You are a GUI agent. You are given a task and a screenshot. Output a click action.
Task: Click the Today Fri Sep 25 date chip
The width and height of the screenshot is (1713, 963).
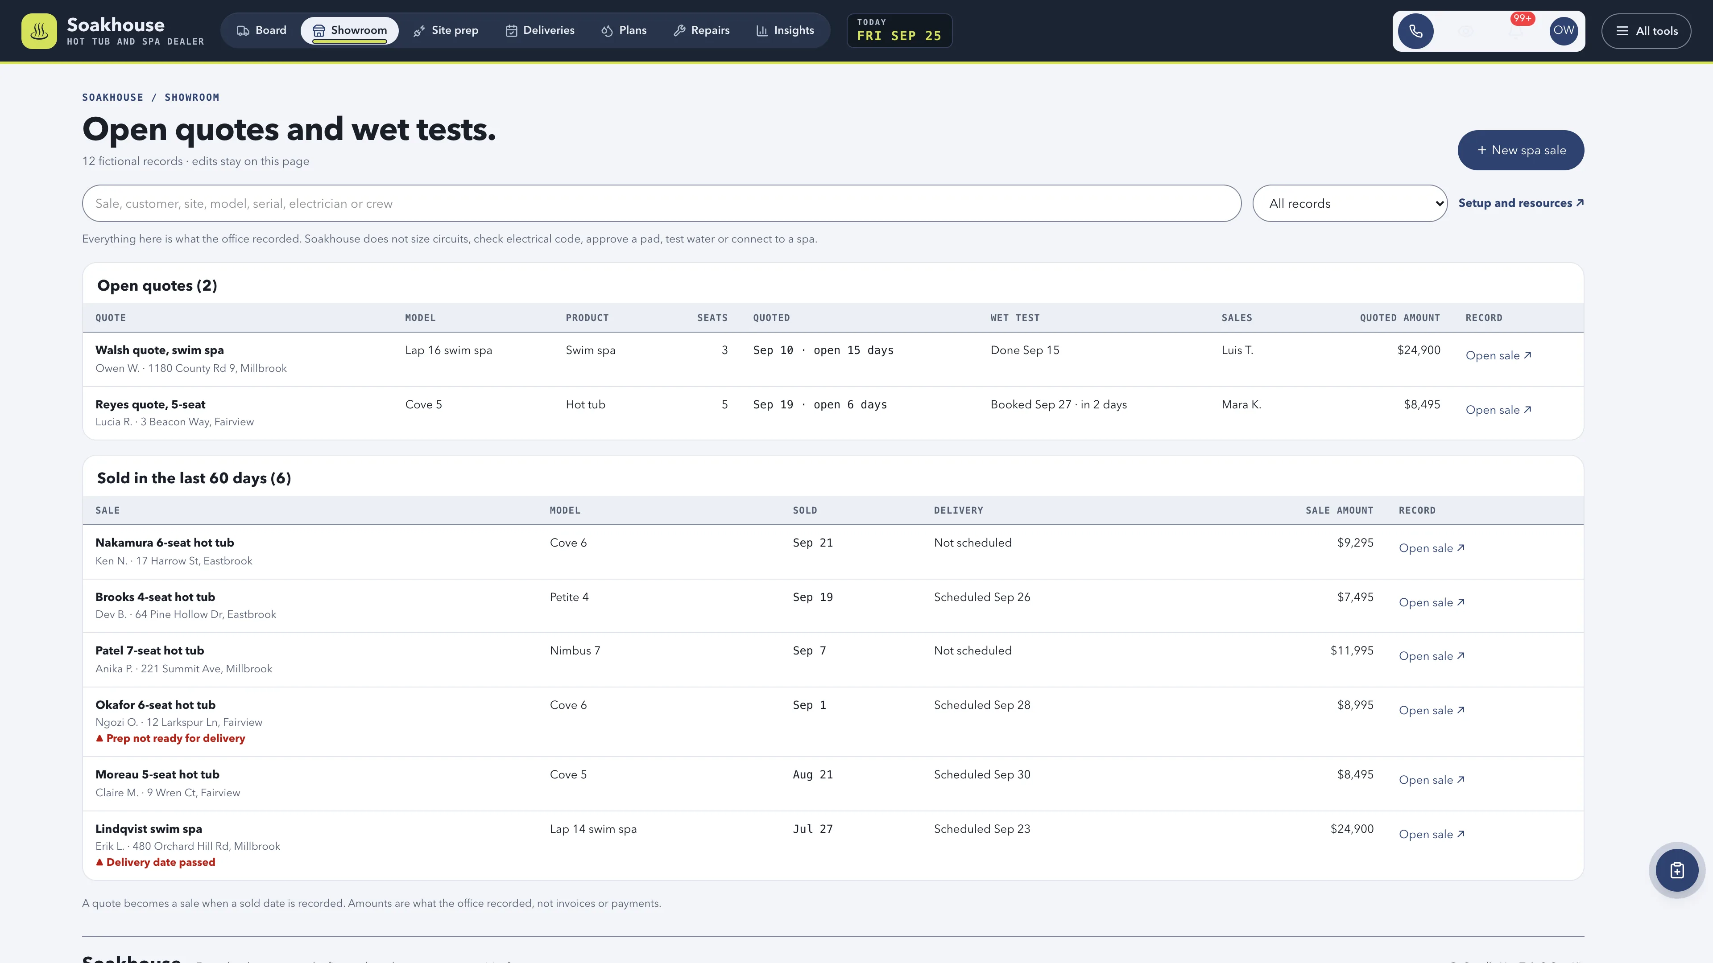899,31
